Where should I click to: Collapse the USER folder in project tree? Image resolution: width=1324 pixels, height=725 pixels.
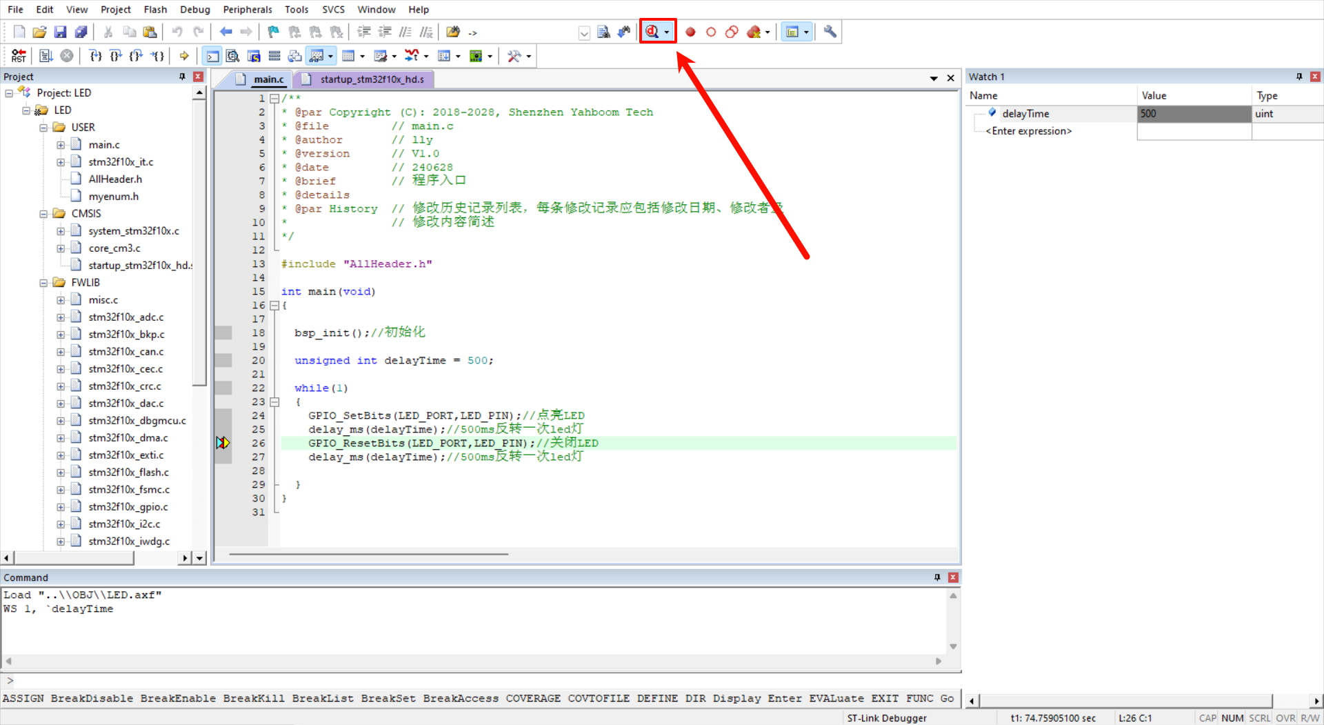coord(43,128)
